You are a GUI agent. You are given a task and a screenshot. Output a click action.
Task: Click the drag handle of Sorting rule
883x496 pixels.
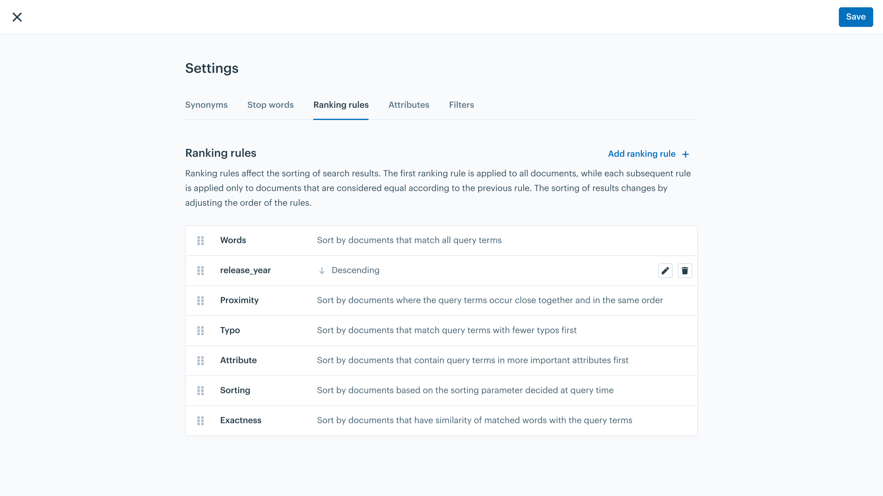click(x=200, y=391)
